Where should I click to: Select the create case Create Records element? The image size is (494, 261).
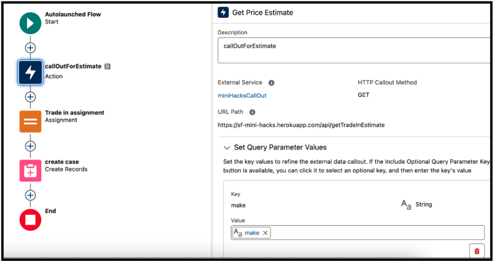(x=30, y=171)
